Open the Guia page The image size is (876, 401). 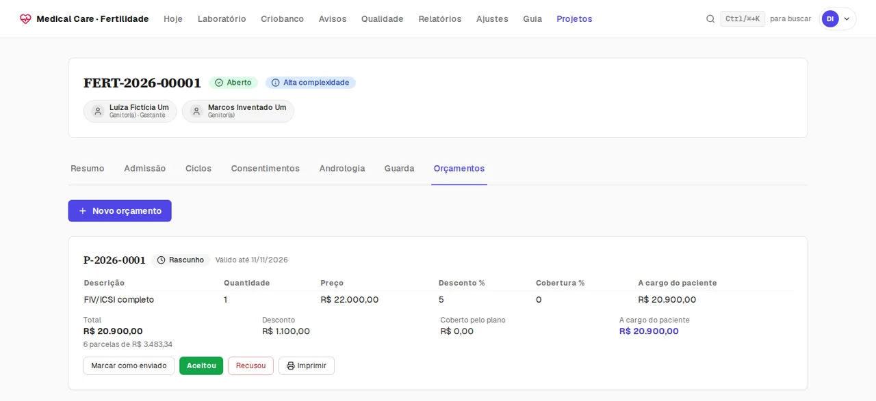coord(532,19)
